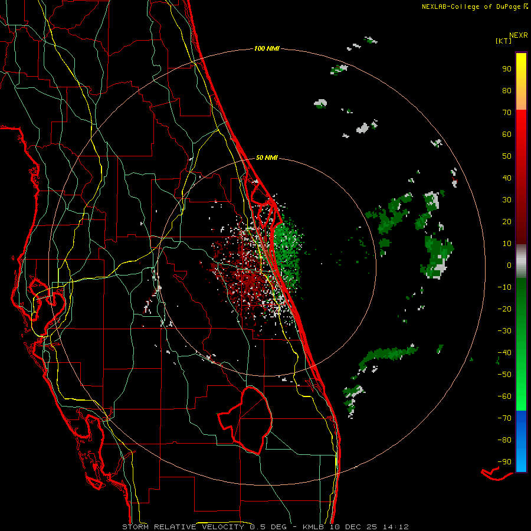Viewport: 531px width, 531px height.
Task: Select the 30 value on the velocity scale
Action: pos(507,200)
